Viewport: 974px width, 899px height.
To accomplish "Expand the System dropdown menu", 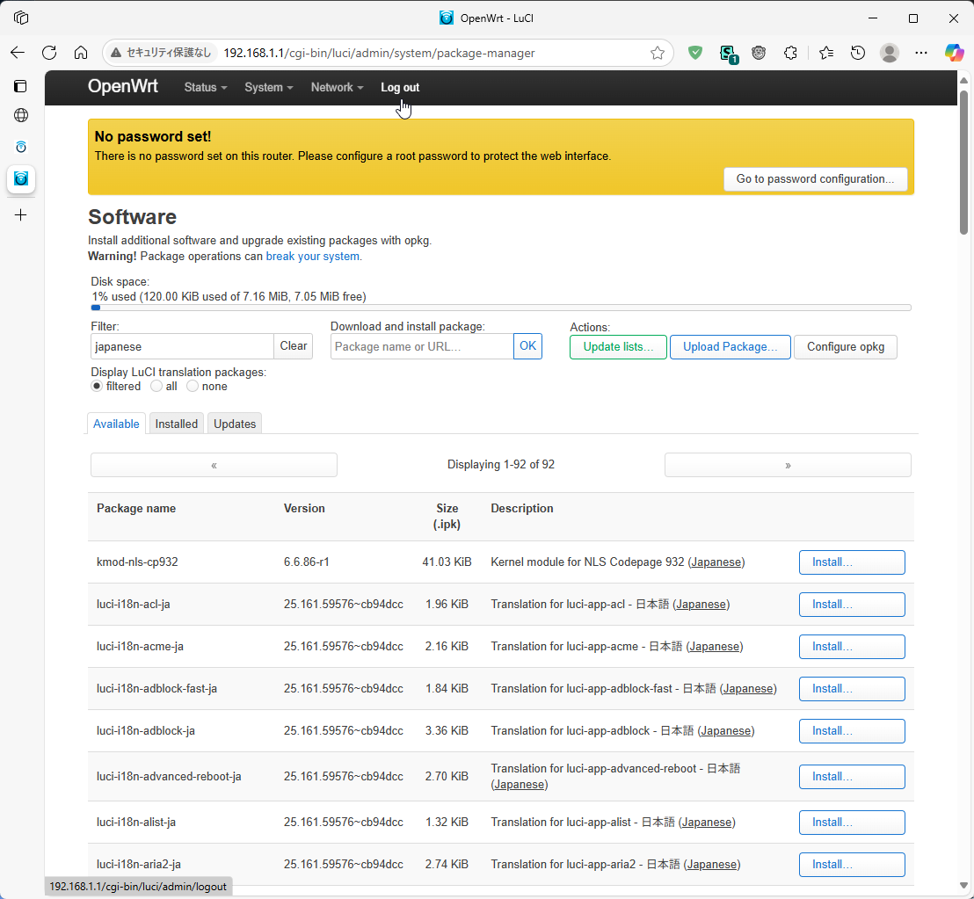I will pos(268,88).
